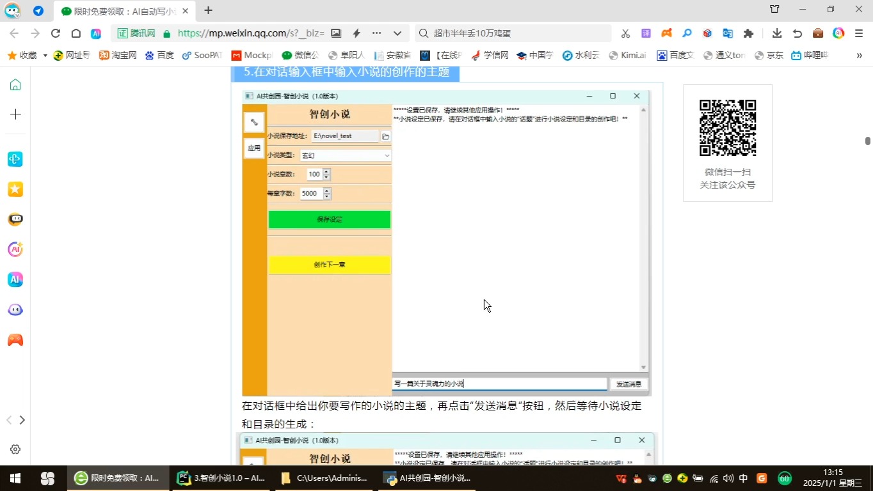Click the purple ghost sidebar icon

coord(15,309)
